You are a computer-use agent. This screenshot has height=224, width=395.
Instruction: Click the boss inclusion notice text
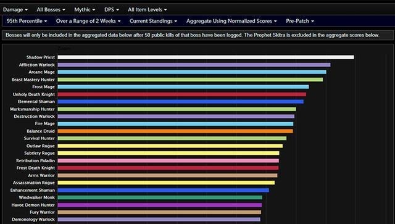click(193, 35)
